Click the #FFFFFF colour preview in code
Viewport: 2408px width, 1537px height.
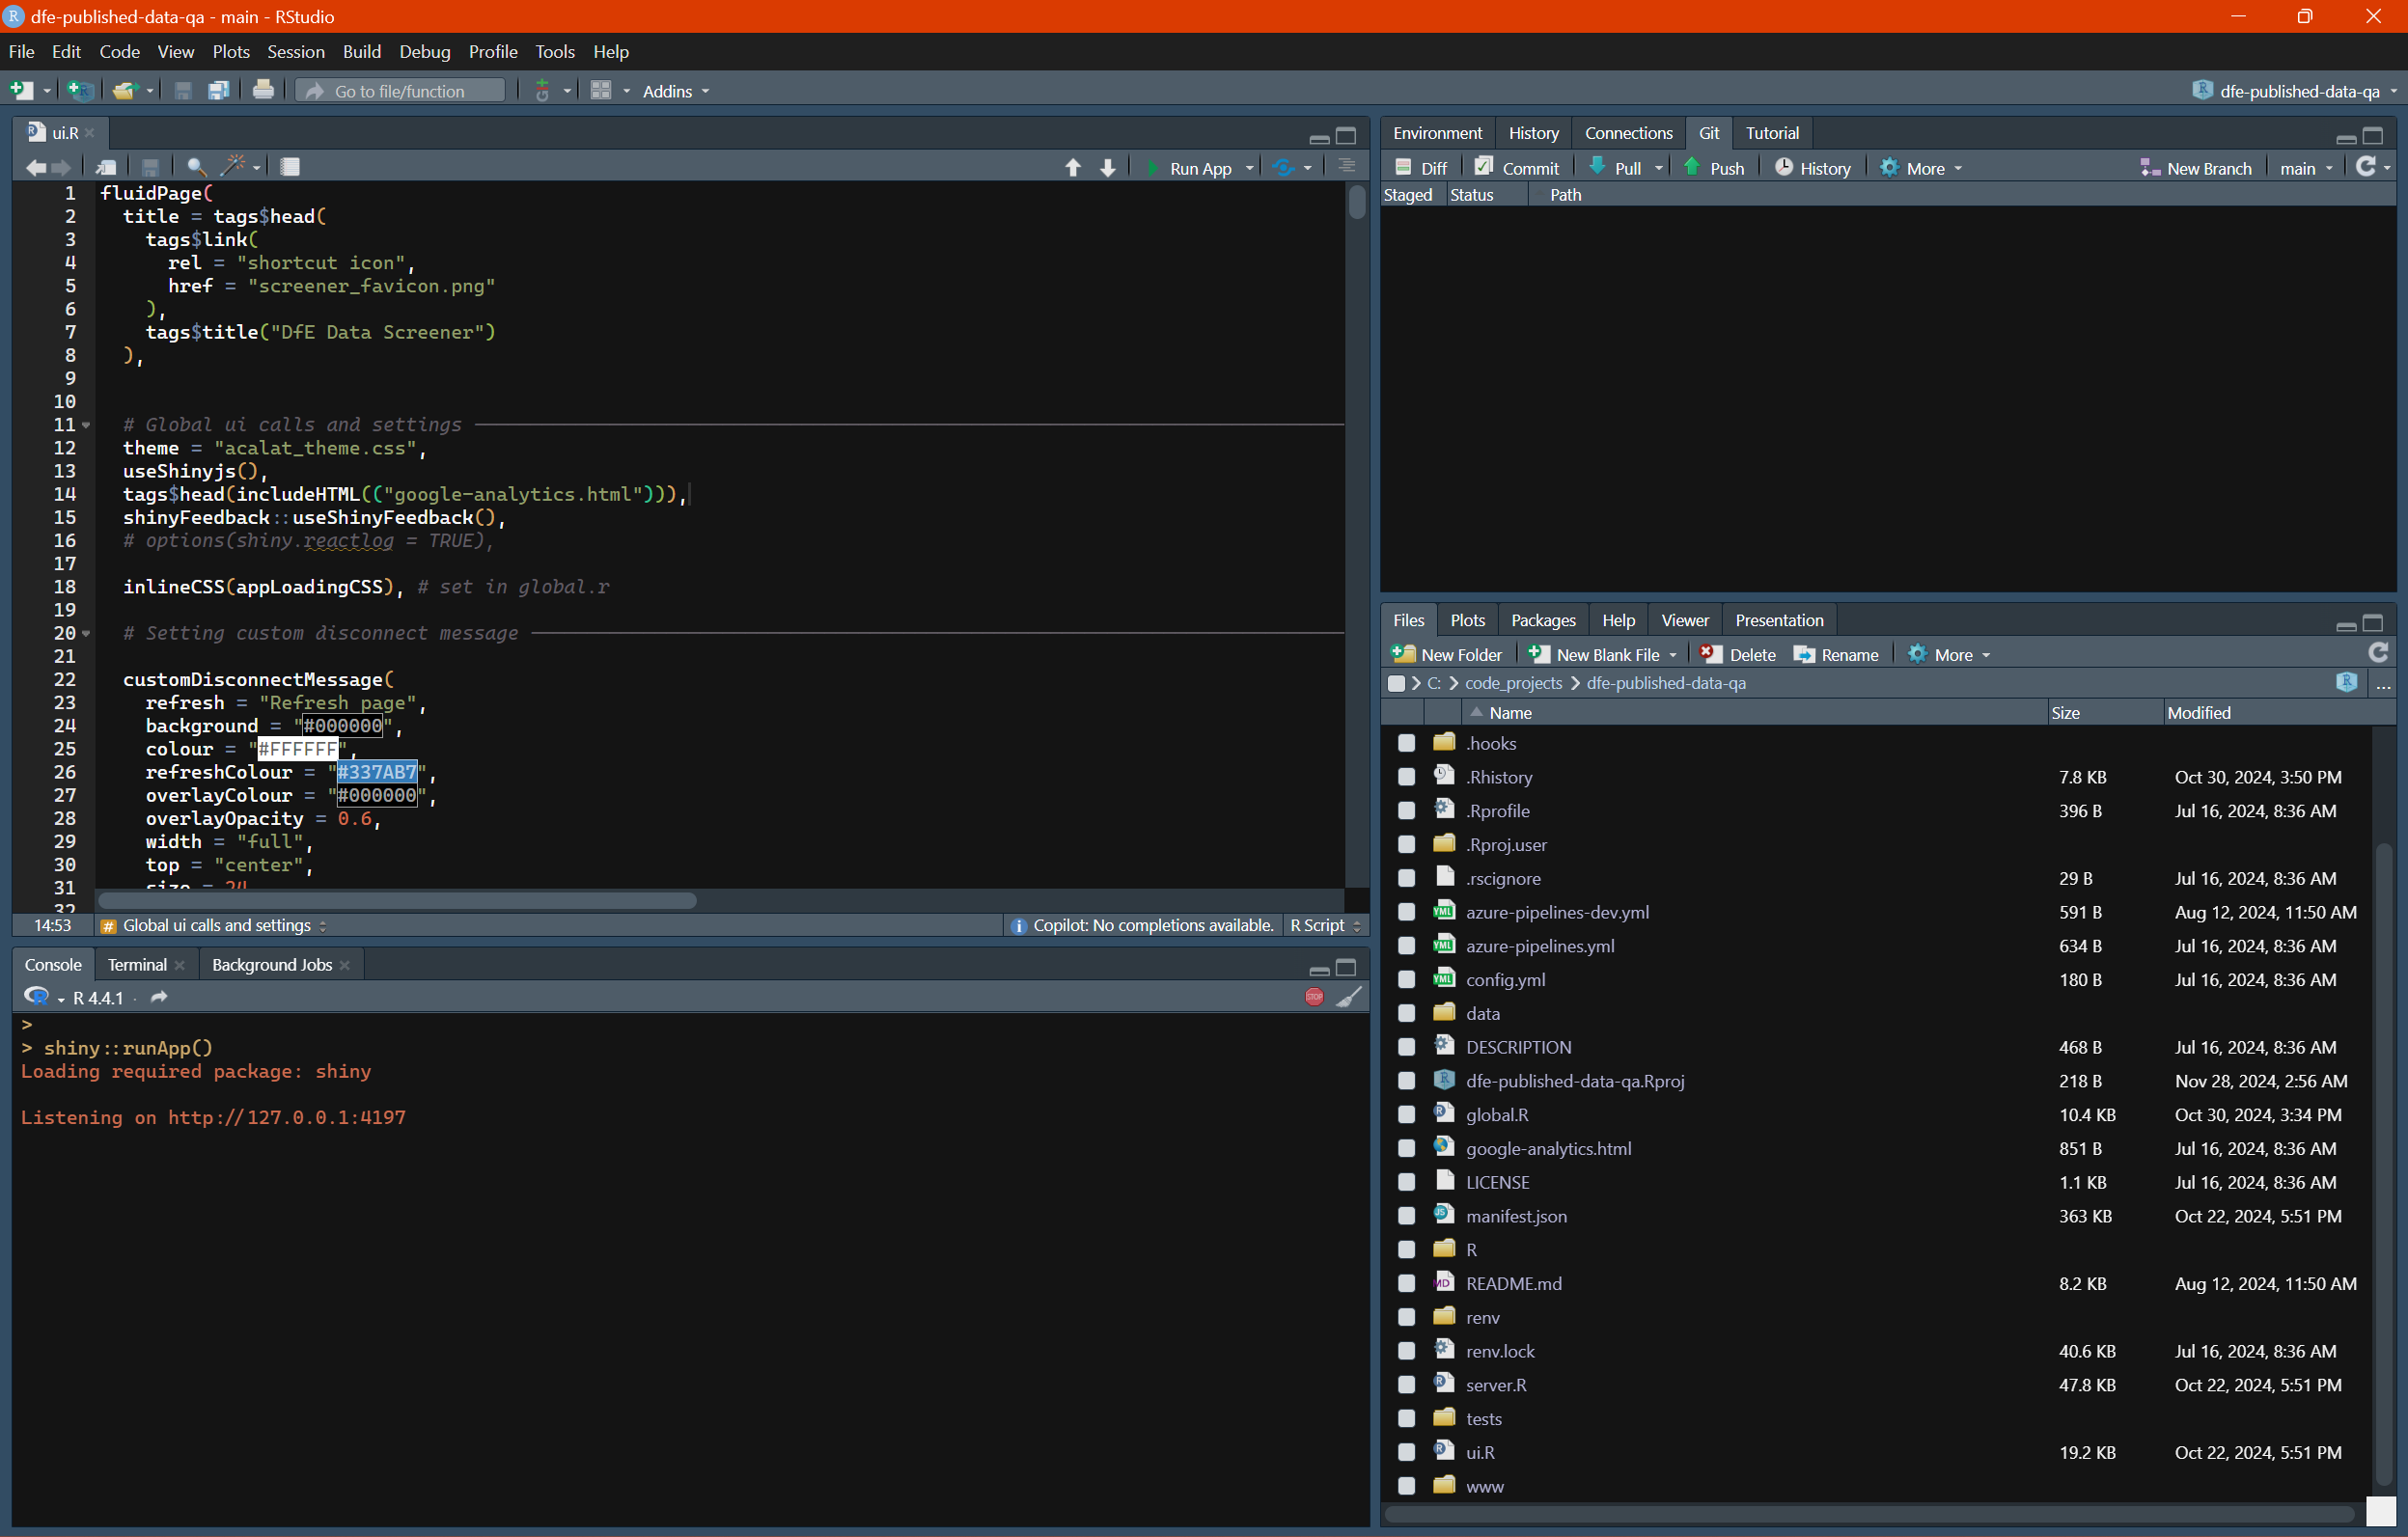coord(297,749)
